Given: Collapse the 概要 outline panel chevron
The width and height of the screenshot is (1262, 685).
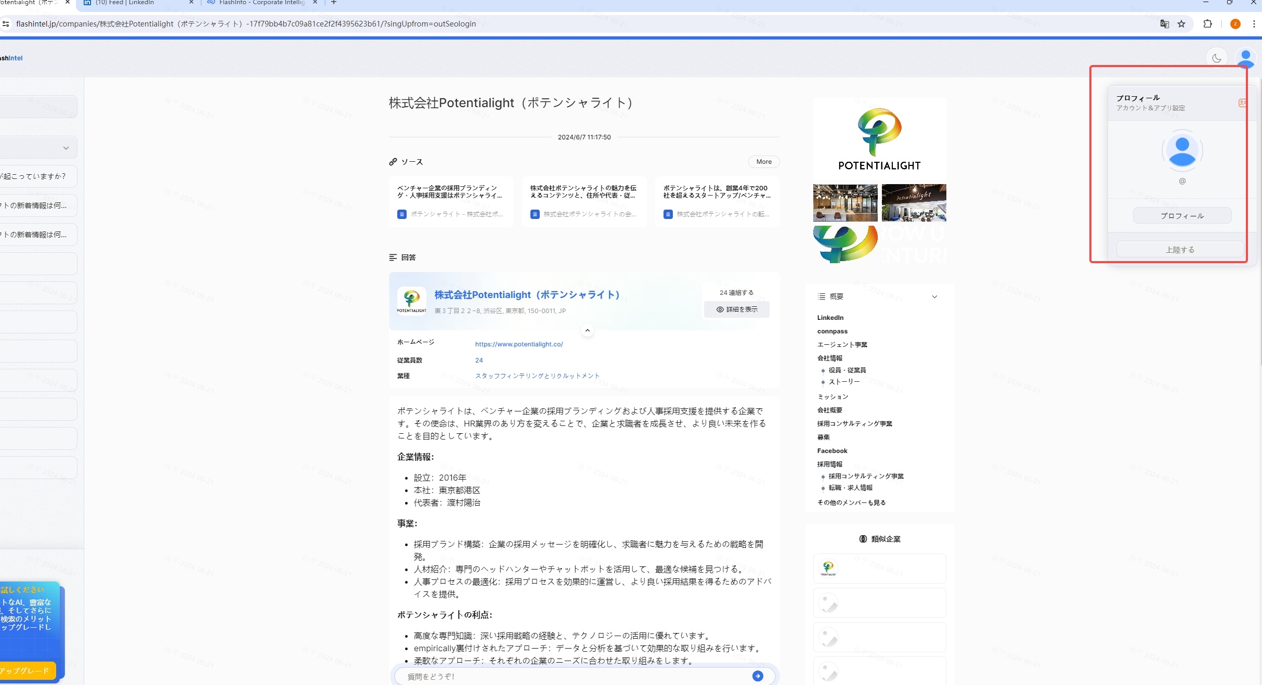Looking at the screenshot, I should tap(934, 296).
